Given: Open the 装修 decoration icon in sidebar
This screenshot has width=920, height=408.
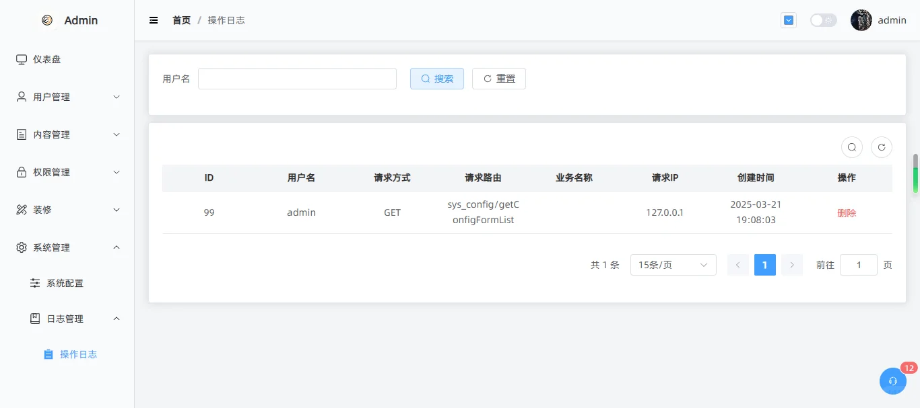Looking at the screenshot, I should tap(20, 210).
